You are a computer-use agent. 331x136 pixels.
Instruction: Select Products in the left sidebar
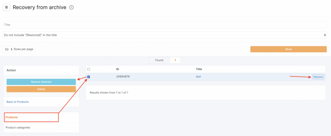(x=12, y=117)
